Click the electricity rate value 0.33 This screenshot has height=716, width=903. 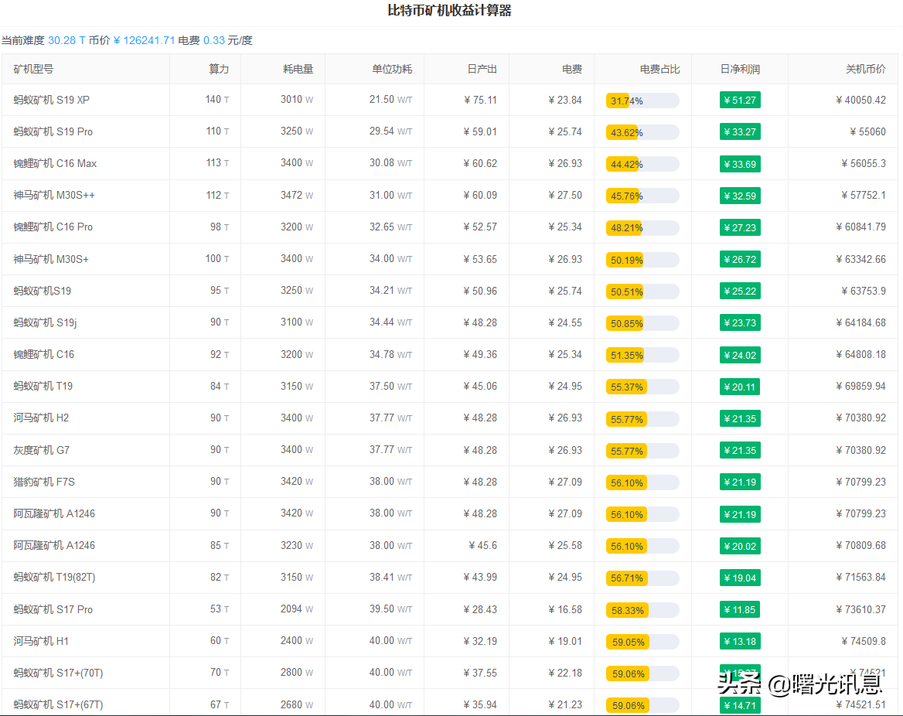tap(213, 40)
